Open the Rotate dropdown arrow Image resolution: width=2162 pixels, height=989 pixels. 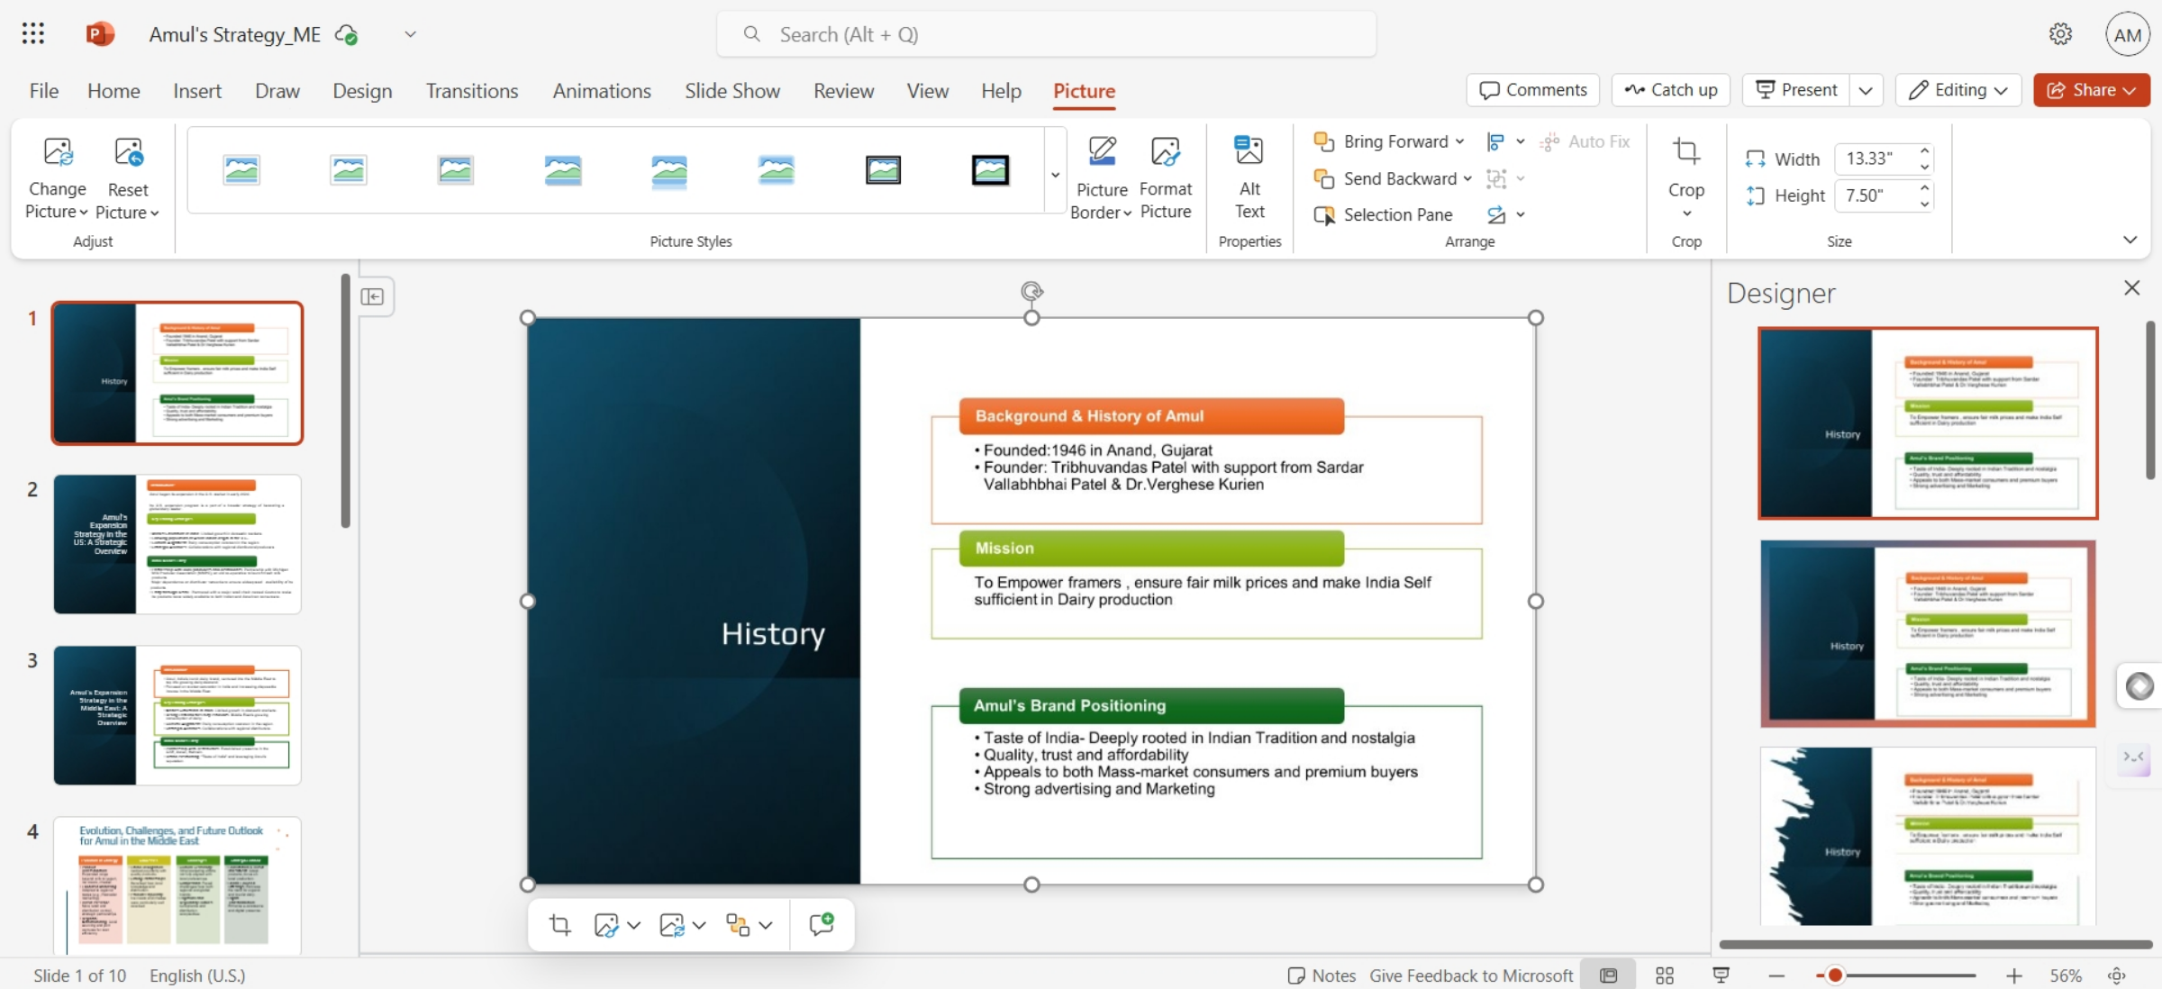pos(1520,214)
